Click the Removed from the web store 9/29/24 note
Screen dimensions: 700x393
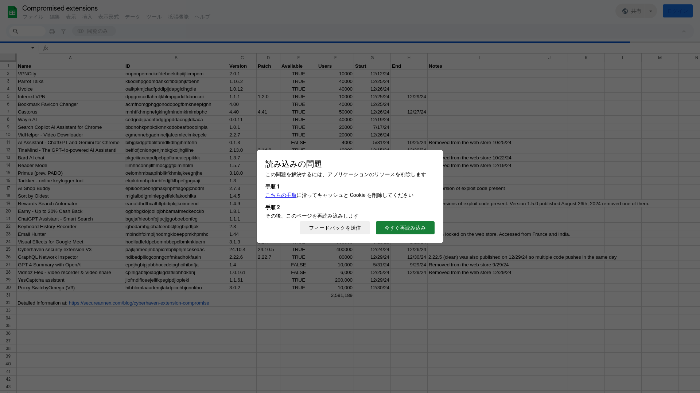click(x=479, y=265)
